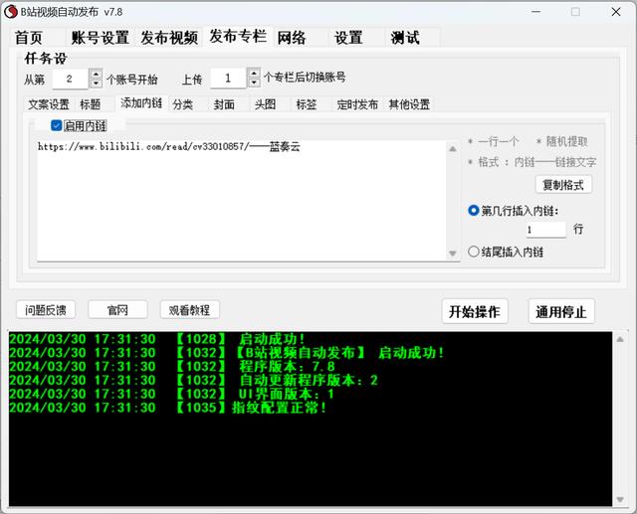
Task: Click link text area scroll down arrow
Action: click(453, 254)
